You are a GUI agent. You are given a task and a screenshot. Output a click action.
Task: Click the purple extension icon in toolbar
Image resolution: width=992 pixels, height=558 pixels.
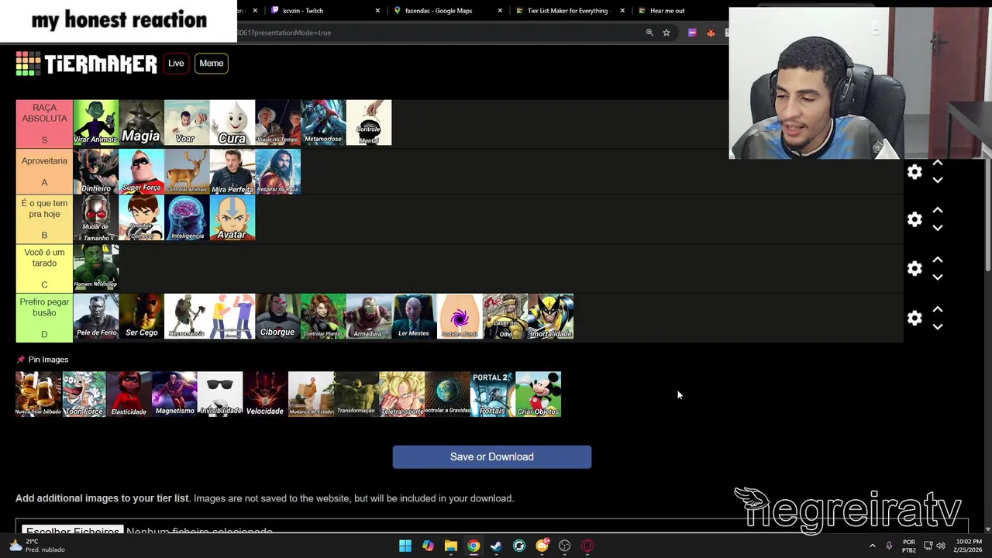pyautogui.click(x=692, y=33)
